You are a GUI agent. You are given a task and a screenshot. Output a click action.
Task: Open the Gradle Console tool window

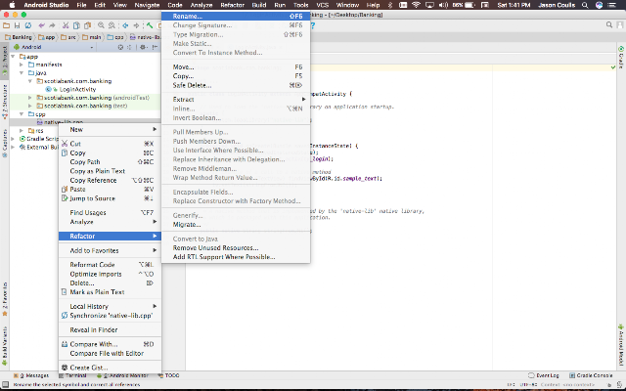(591, 375)
